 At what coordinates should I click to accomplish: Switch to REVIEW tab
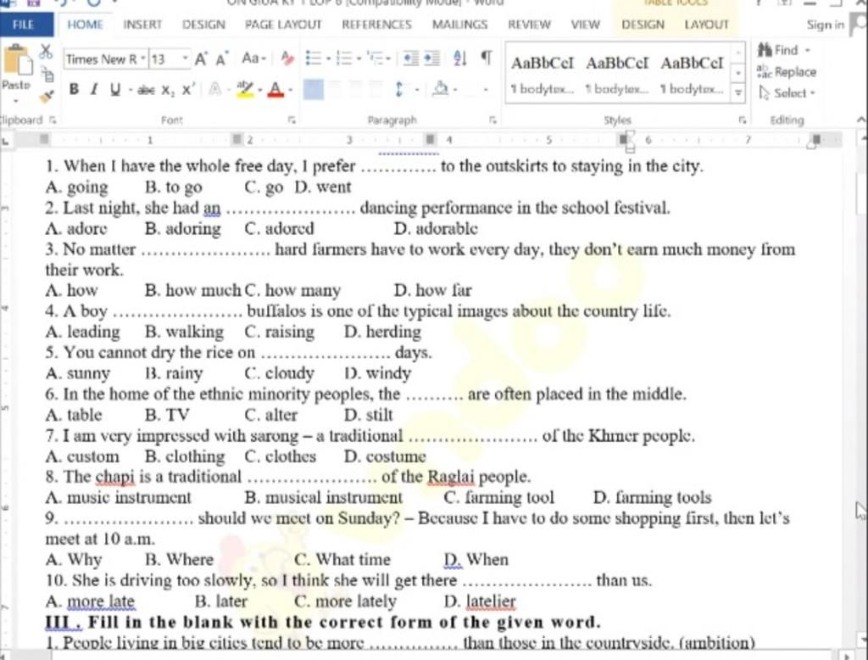[x=529, y=25]
